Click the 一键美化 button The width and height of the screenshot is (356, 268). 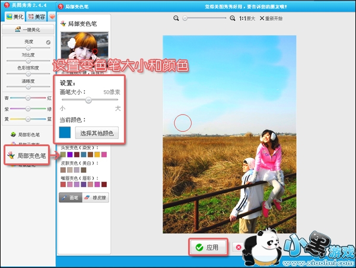click(28, 30)
